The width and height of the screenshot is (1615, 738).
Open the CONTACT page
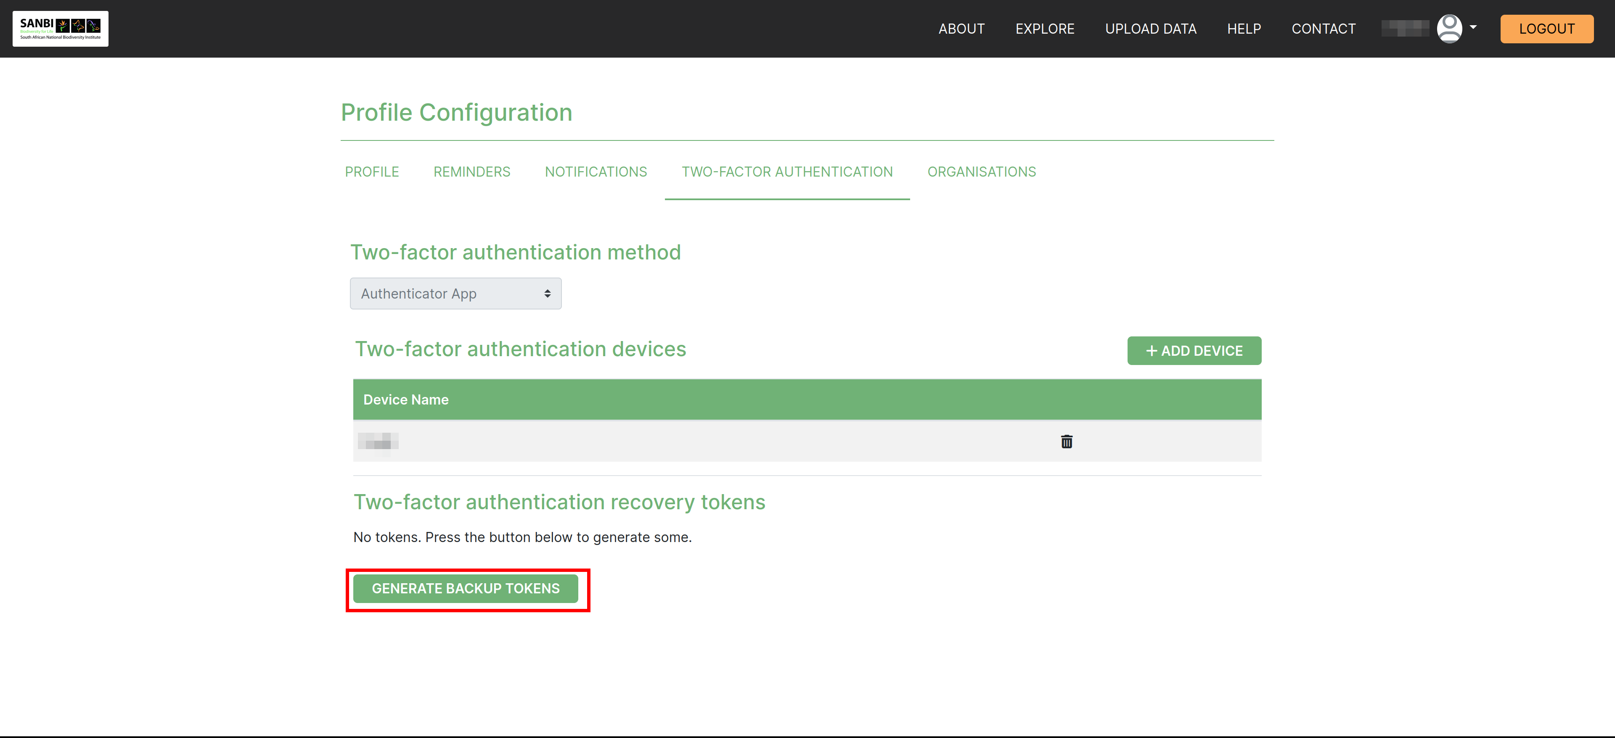1324,29
